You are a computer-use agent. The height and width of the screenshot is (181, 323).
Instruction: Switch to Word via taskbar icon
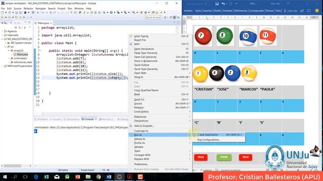coord(109,176)
